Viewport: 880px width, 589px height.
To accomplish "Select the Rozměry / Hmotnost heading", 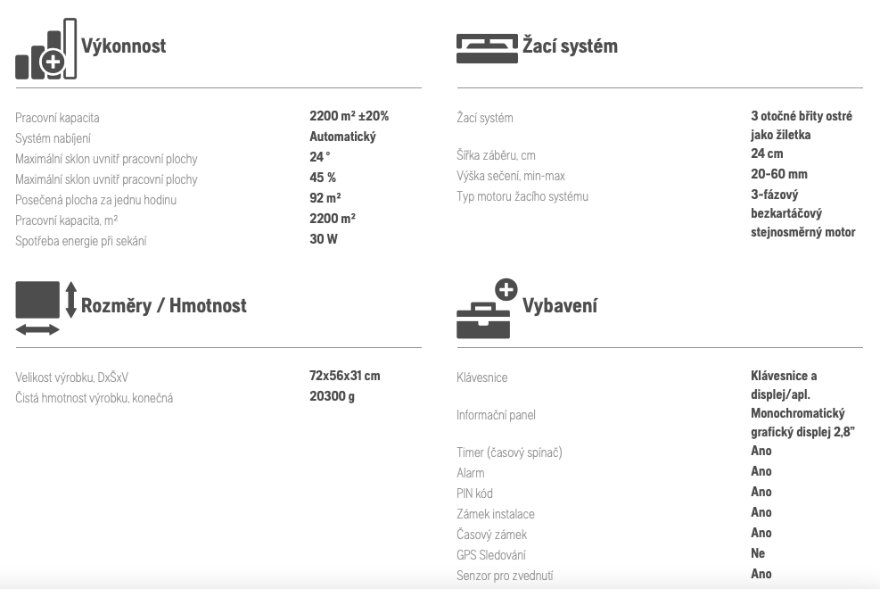I will [x=164, y=305].
